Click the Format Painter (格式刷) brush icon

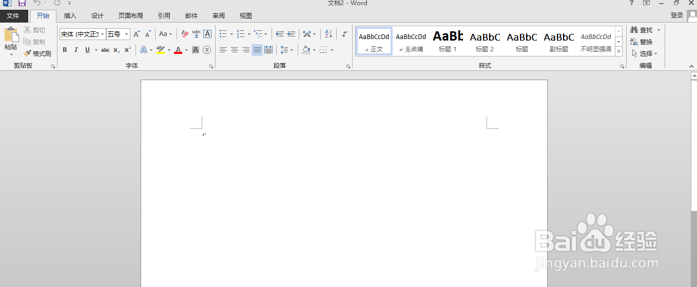pos(28,53)
